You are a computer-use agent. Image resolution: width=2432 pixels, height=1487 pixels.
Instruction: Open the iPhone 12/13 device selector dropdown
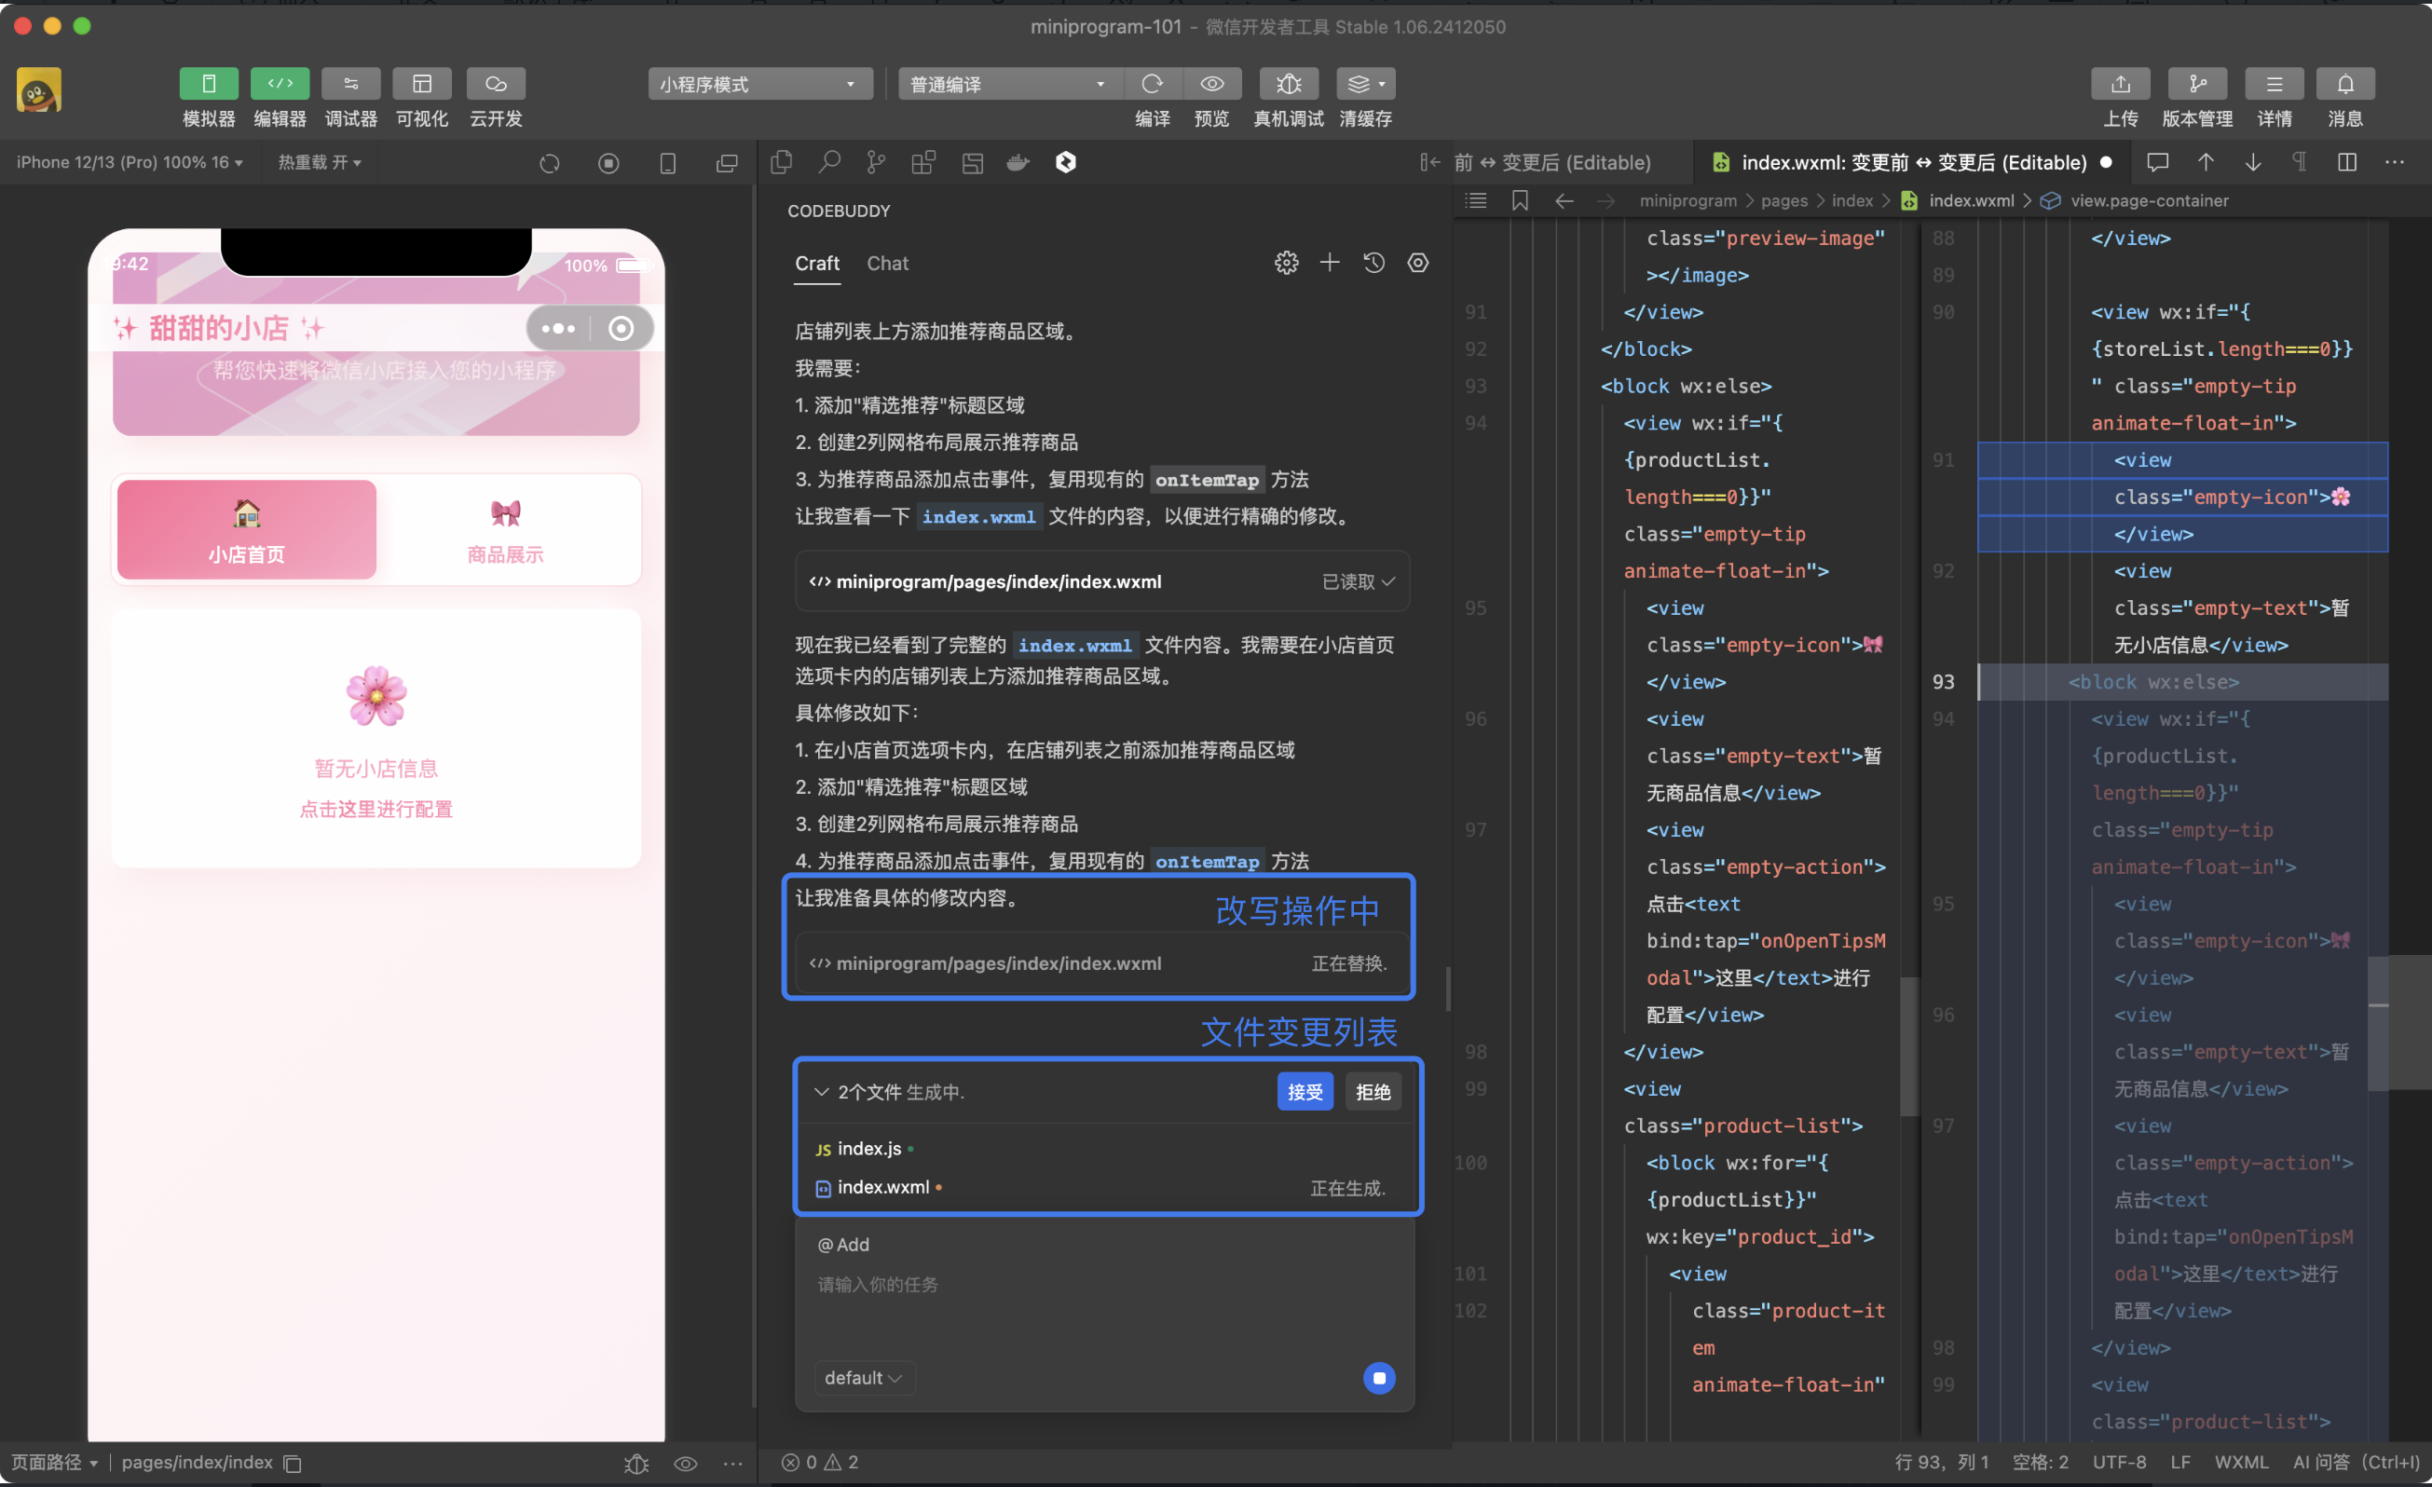point(130,162)
